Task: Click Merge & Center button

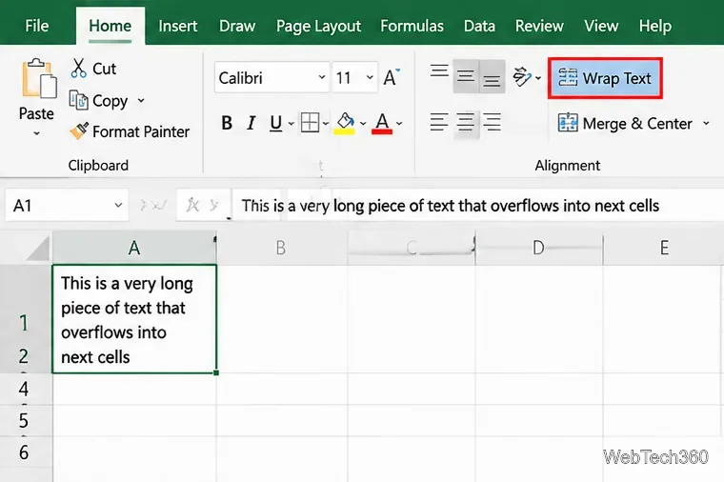Action: point(626,123)
